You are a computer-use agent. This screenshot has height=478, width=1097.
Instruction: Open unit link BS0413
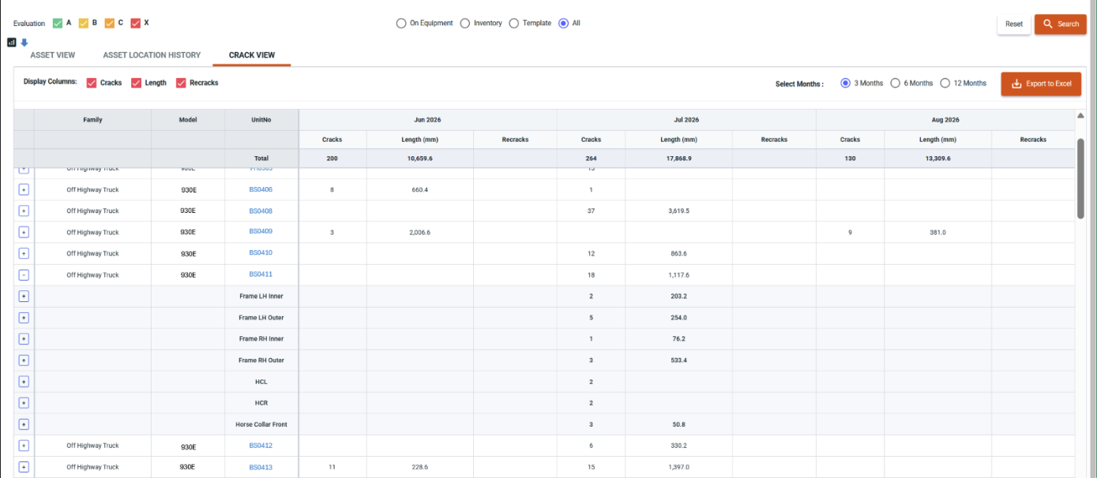(x=261, y=467)
